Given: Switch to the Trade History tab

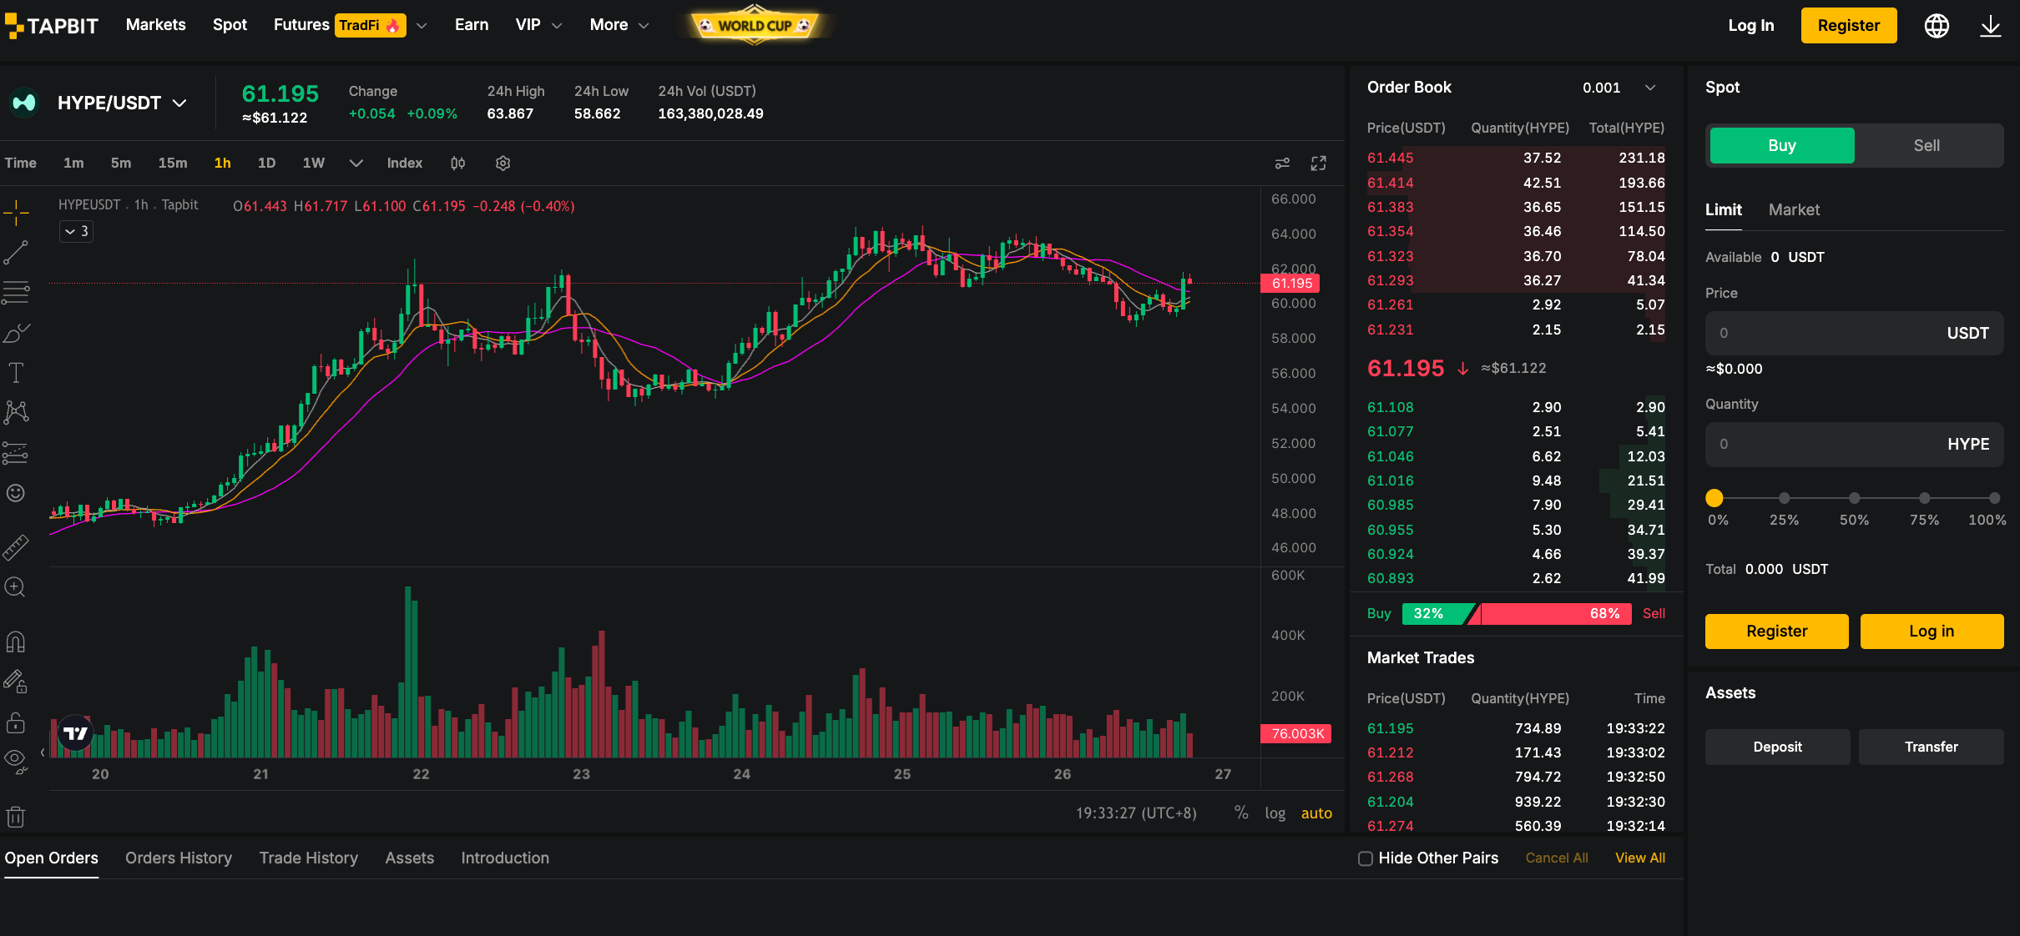Looking at the screenshot, I should (x=309, y=858).
